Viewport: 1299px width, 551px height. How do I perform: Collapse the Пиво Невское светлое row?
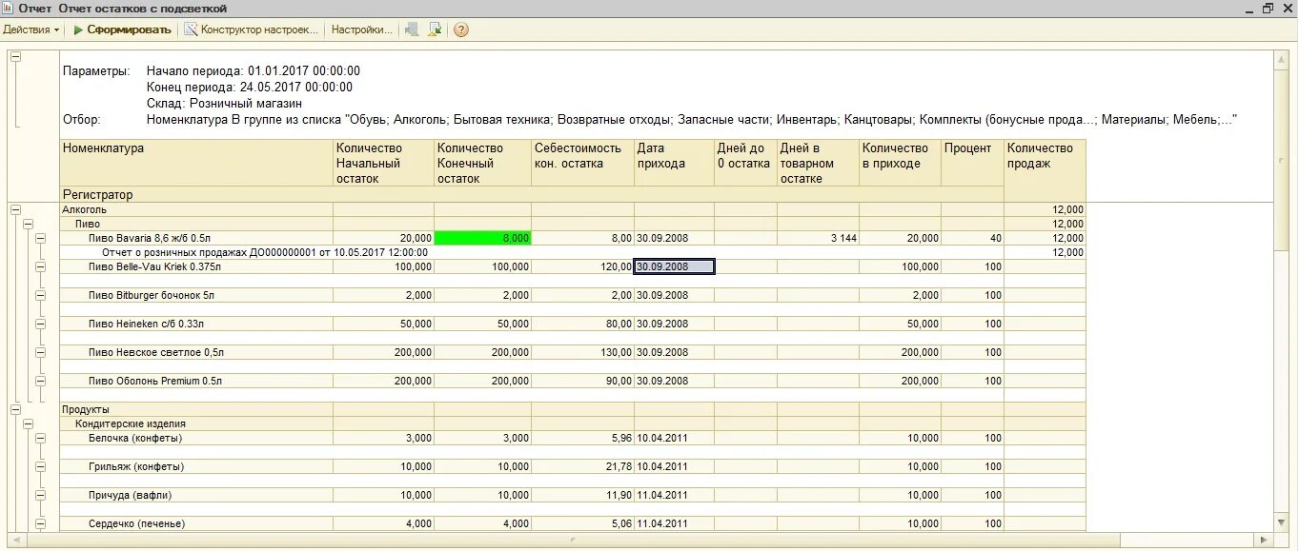point(40,352)
